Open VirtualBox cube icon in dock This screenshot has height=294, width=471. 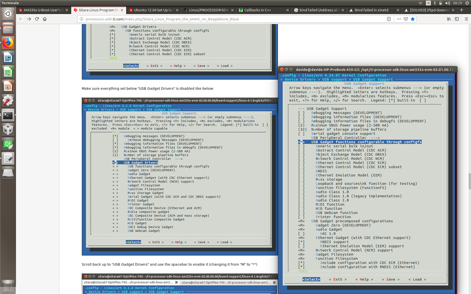[x=8, y=129]
